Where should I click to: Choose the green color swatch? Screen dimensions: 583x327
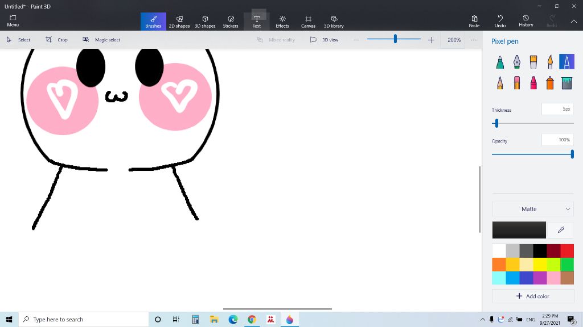[567, 265]
